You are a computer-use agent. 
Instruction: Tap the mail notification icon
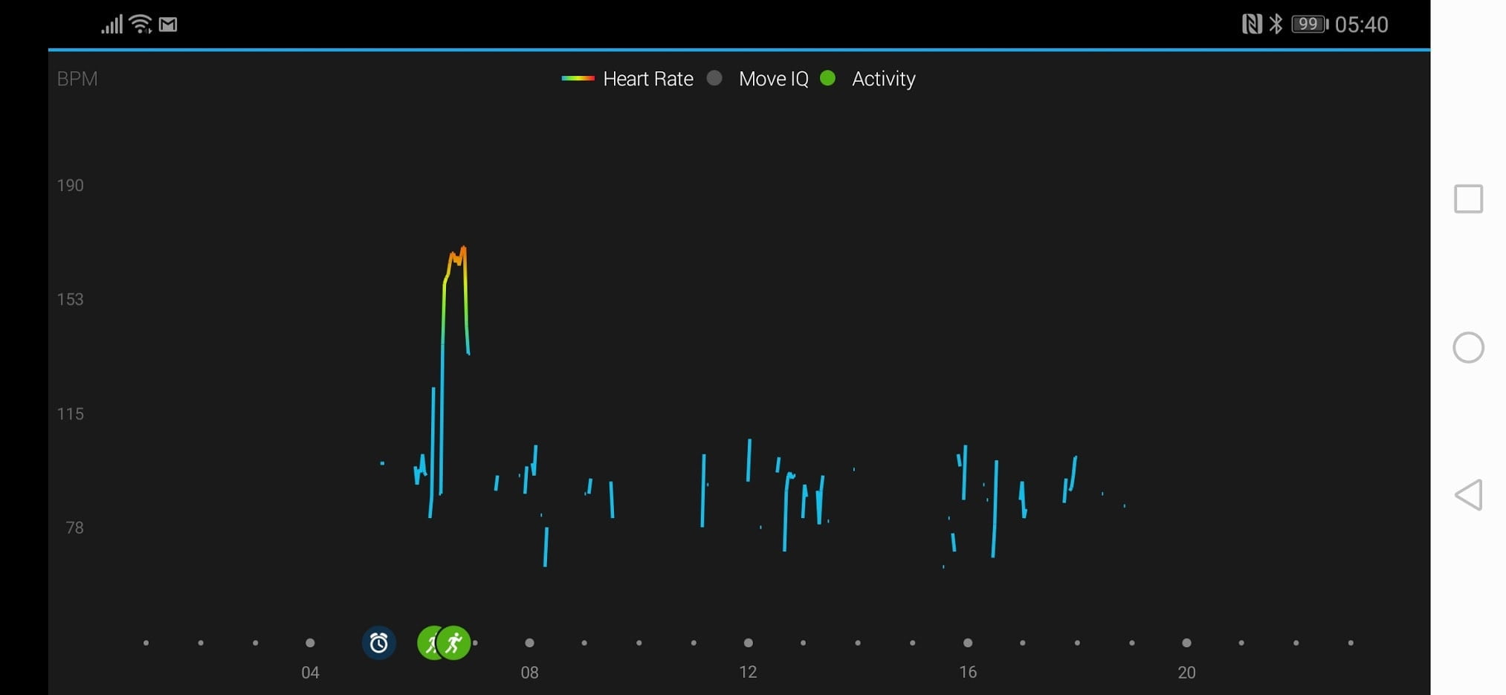coord(169,25)
